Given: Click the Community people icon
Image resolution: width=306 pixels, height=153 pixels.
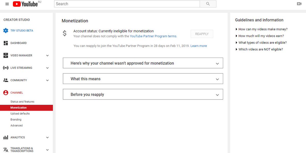Looking at the screenshot, I should (6, 80).
